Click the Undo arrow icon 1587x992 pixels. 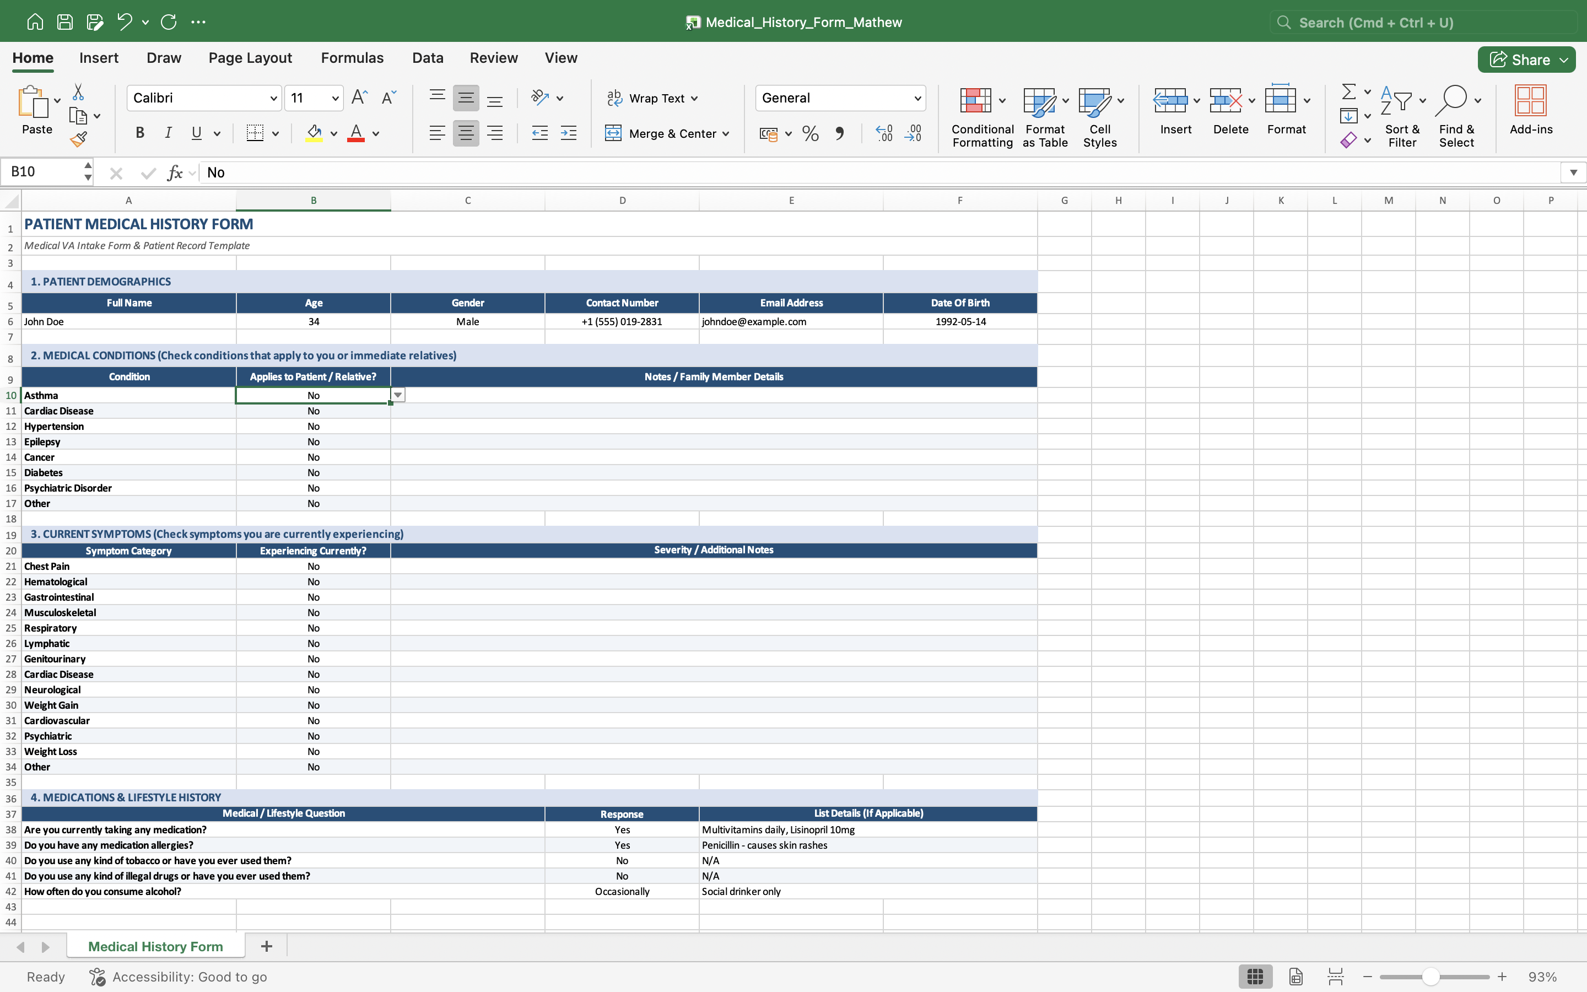[124, 21]
